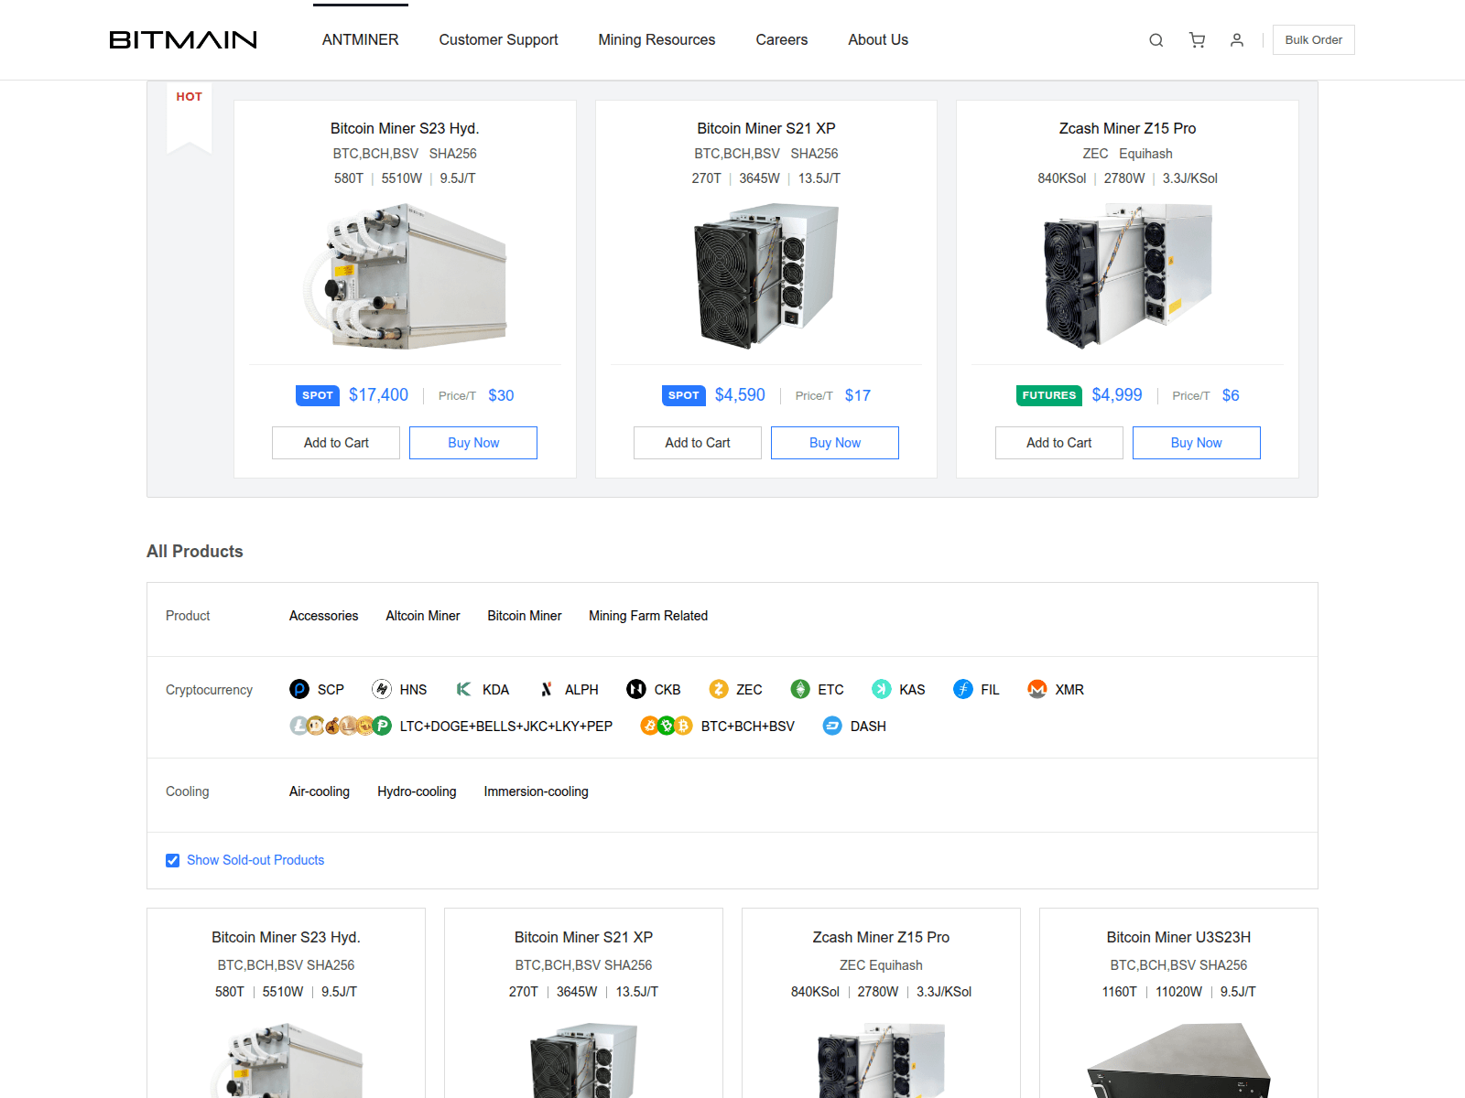
Task: Open Zcash Miner Z15 Pro title in All Products
Action: coord(881,937)
